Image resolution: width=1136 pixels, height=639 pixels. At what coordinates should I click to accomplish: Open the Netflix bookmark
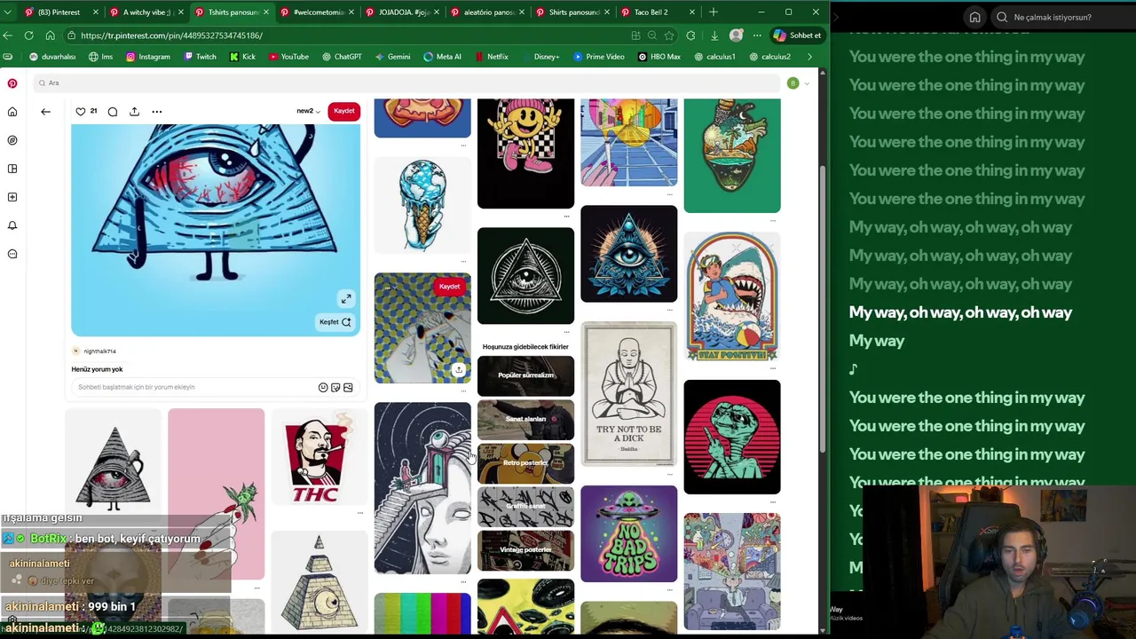tap(493, 57)
